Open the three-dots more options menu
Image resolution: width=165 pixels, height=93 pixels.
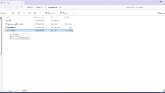[75, 13]
